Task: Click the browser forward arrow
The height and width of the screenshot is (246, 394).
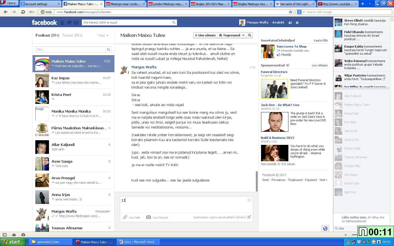Action: tap(14, 12)
